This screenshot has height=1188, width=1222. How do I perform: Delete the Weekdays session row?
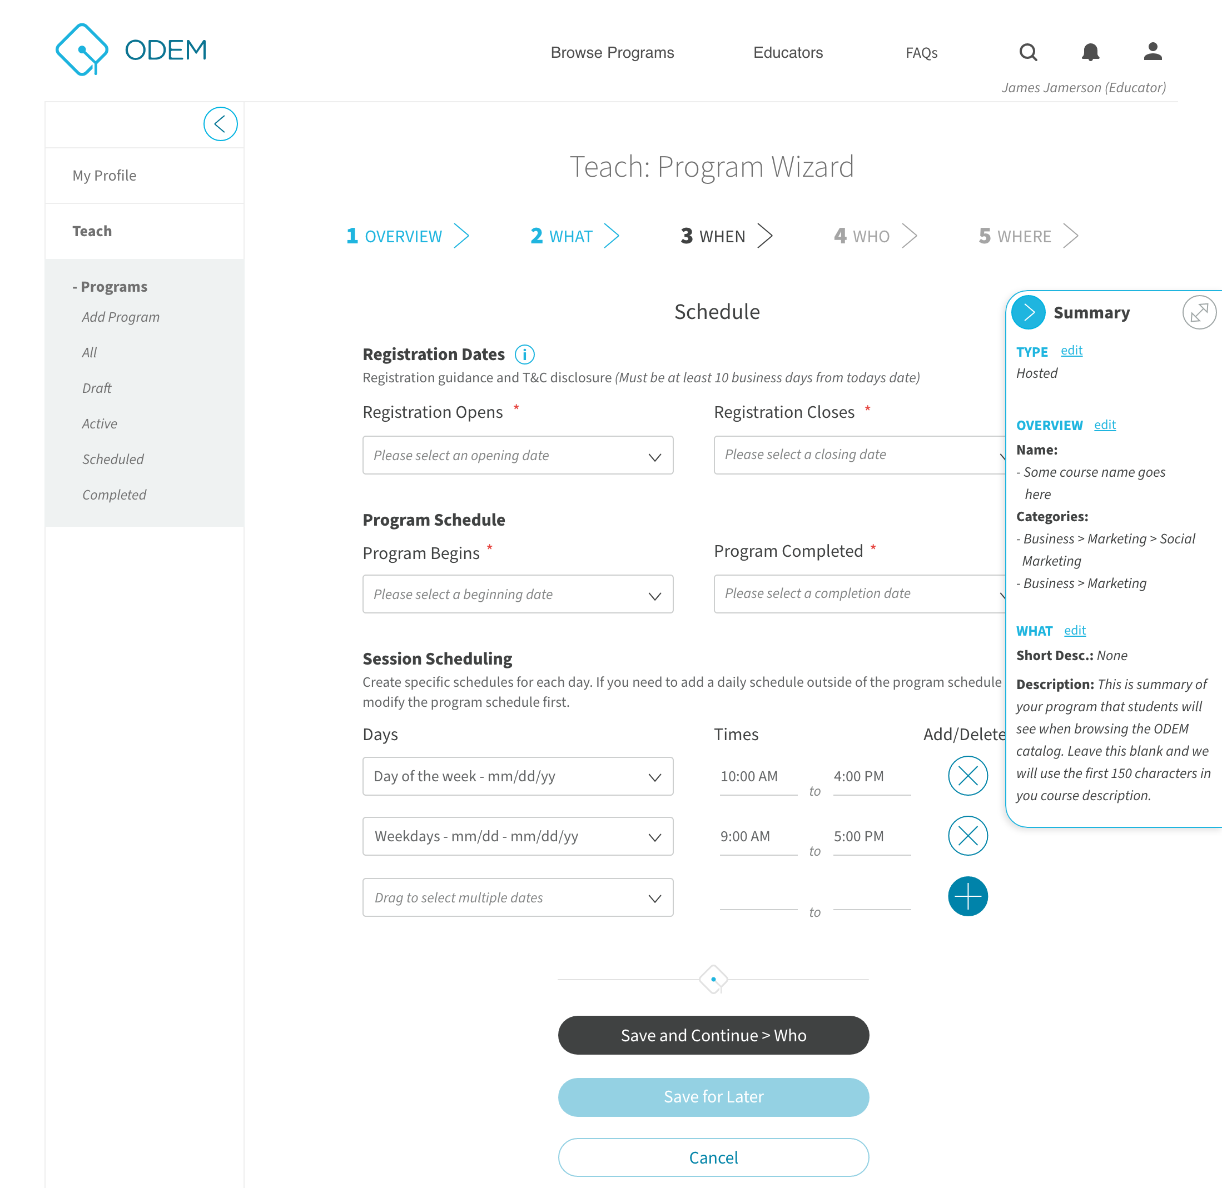click(968, 836)
